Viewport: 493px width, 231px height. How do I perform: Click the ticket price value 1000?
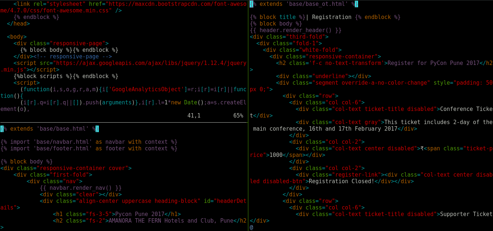(x=276, y=155)
